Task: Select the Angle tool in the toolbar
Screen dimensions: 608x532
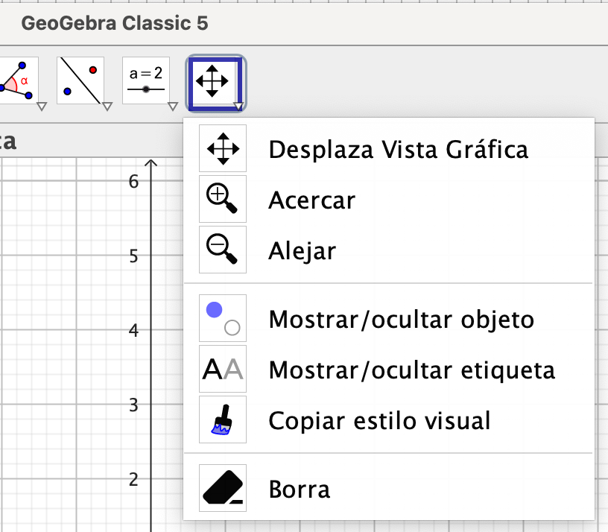Action: tap(18, 81)
